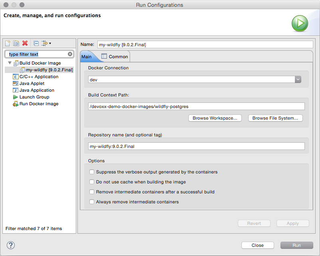320x256 pixels.
Task: Clear the filter text field
Action: pos(70,54)
